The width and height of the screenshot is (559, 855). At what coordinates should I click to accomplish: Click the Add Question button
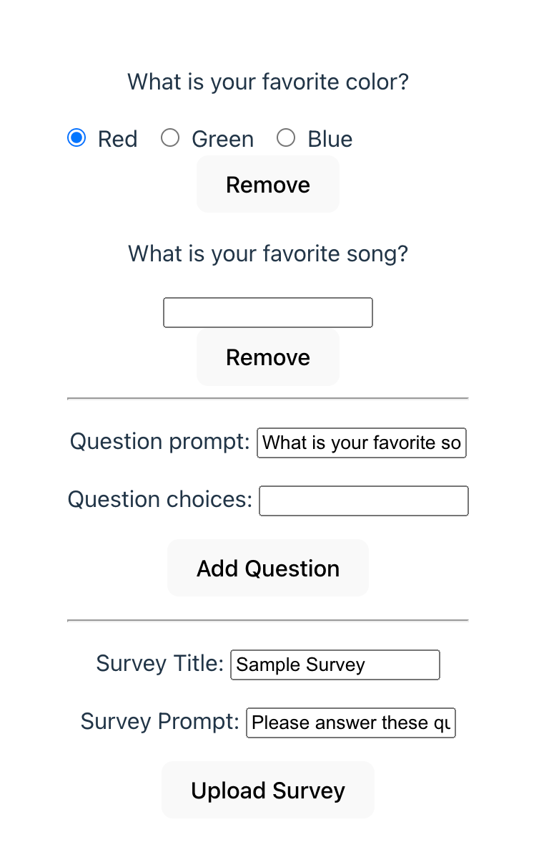point(267,568)
